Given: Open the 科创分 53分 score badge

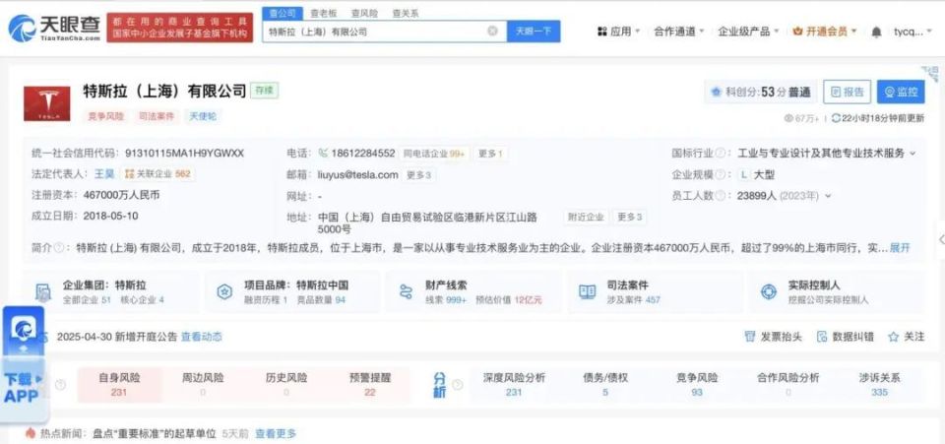Looking at the screenshot, I should 761,93.
